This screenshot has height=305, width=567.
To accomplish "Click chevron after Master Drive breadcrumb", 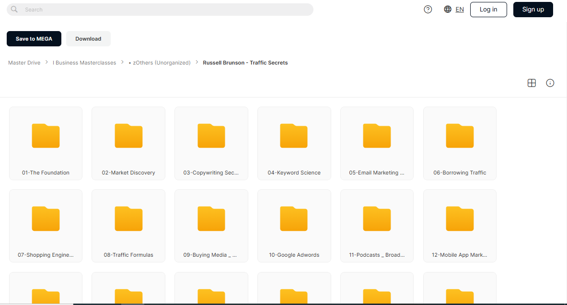I will tap(46, 62).
